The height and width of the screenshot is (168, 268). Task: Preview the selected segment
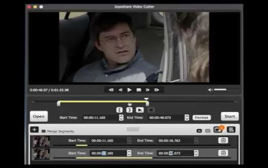pos(140,110)
